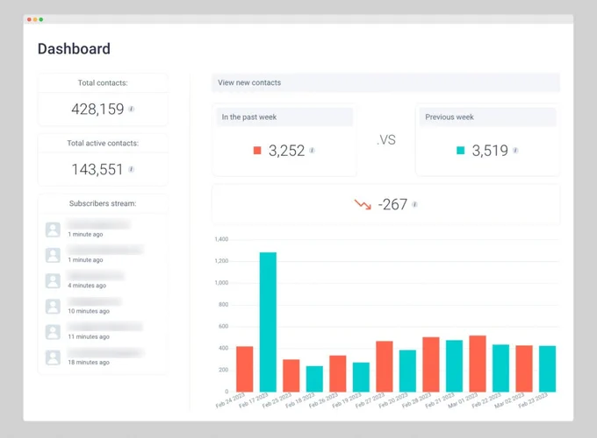
Task: Click the 'Total contacts:' label
Action: (103, 83)
